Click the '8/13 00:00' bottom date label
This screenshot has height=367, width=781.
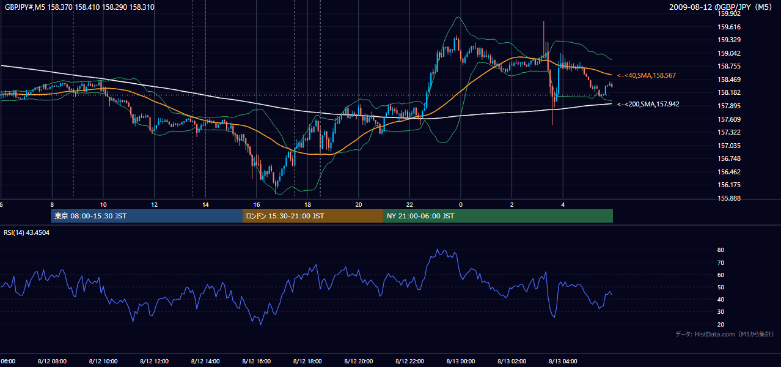[461, 361]
